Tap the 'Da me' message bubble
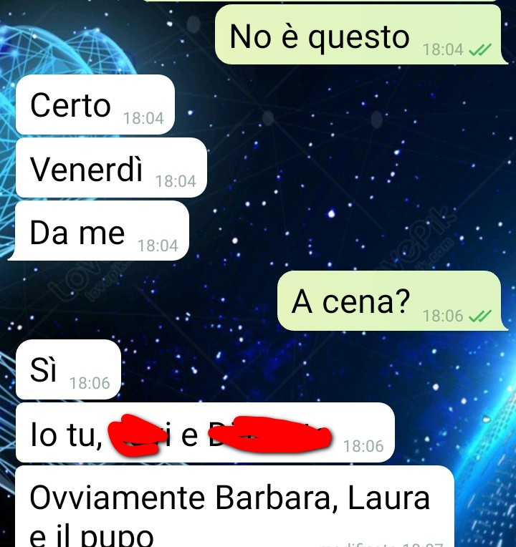Viewport: 516px width, 547px height. tap(100, 231)
